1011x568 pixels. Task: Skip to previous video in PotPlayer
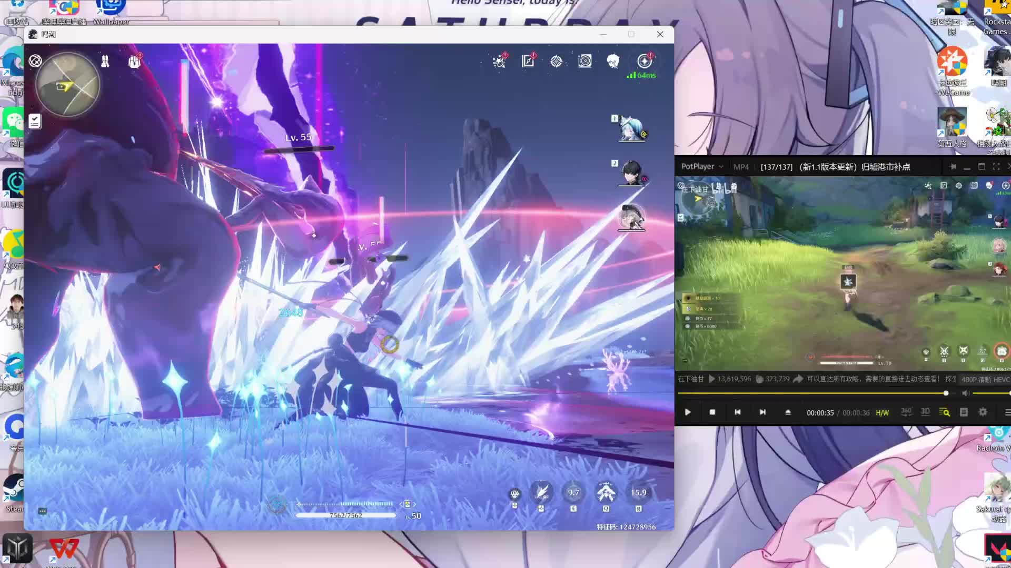737,412
